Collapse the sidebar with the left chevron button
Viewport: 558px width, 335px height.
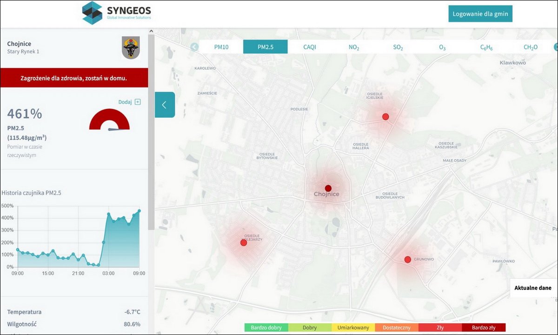[165, 105]
